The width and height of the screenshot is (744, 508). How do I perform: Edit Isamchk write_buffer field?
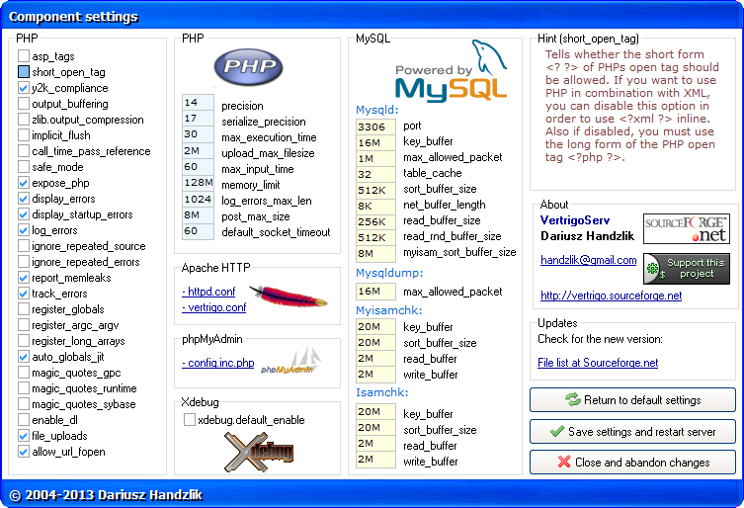[x=375, y=460]
